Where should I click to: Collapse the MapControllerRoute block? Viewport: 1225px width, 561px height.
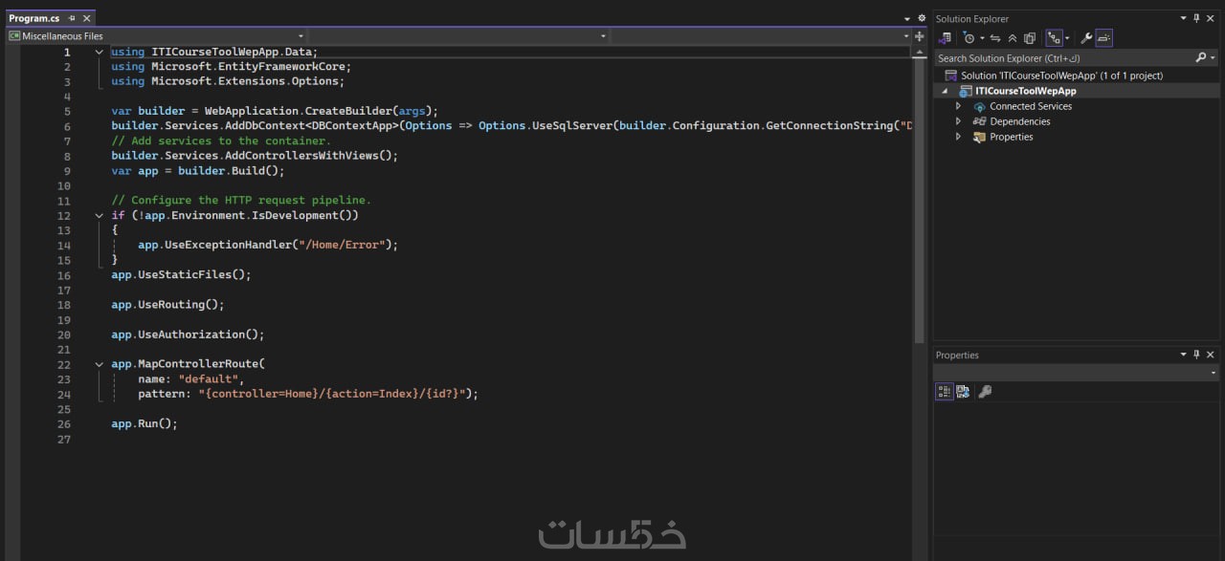tap(100, 363)
